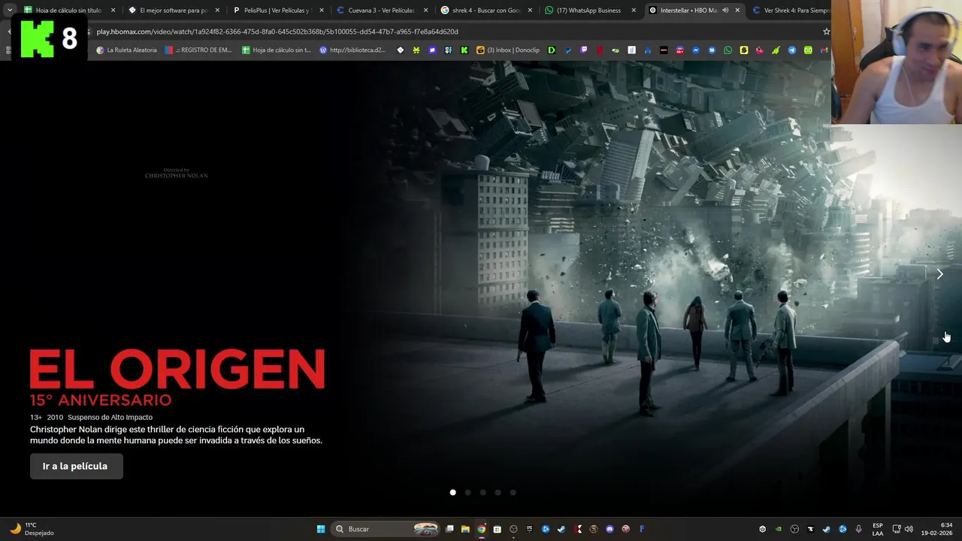
Task: Open the Telegram bookmark icon
Action: point(792,50)
